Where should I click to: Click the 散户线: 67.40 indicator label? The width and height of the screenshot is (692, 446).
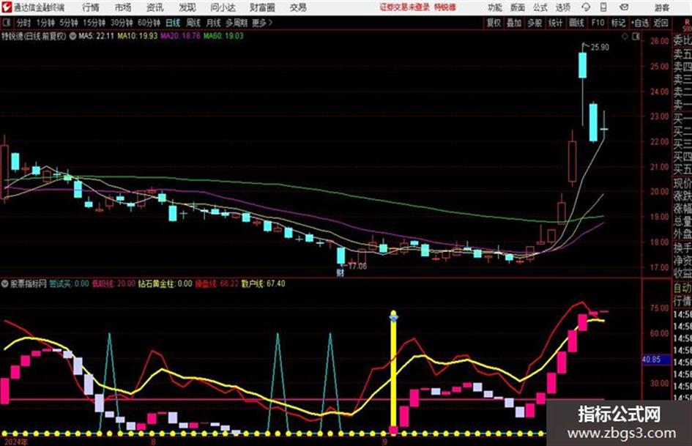pyautogui.click(x=263, y=284)
